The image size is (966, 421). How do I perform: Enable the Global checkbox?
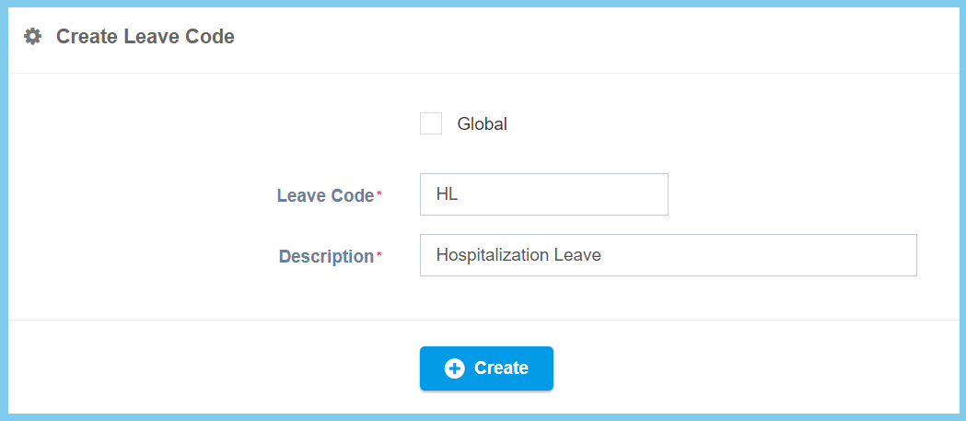point(431,123)
